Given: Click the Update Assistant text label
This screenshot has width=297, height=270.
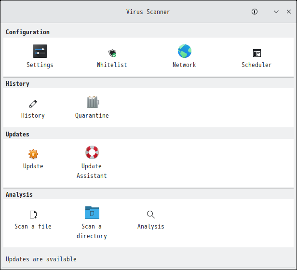Looking at the screenshot, I should pos(92,171).
